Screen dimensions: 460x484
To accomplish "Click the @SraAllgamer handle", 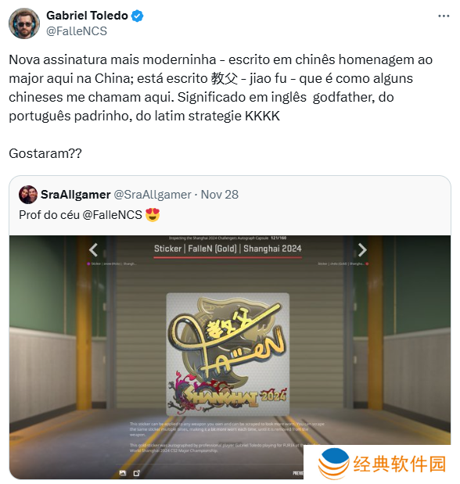I will coord(153,195).
